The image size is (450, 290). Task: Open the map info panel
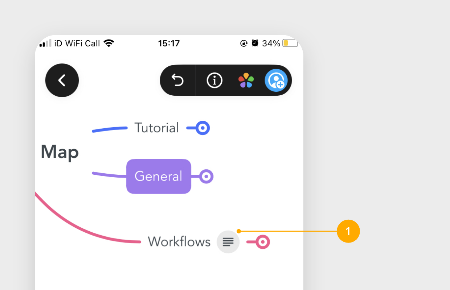(214, 80)
